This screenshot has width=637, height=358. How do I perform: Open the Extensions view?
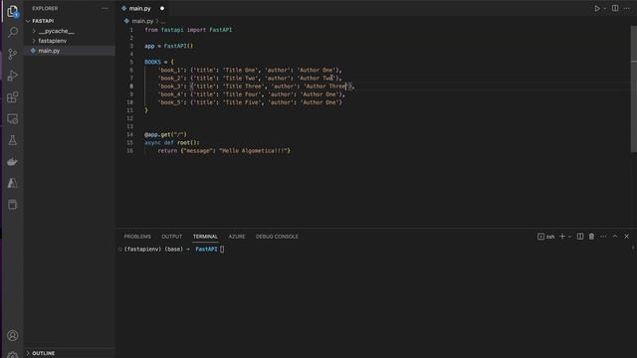13,97
